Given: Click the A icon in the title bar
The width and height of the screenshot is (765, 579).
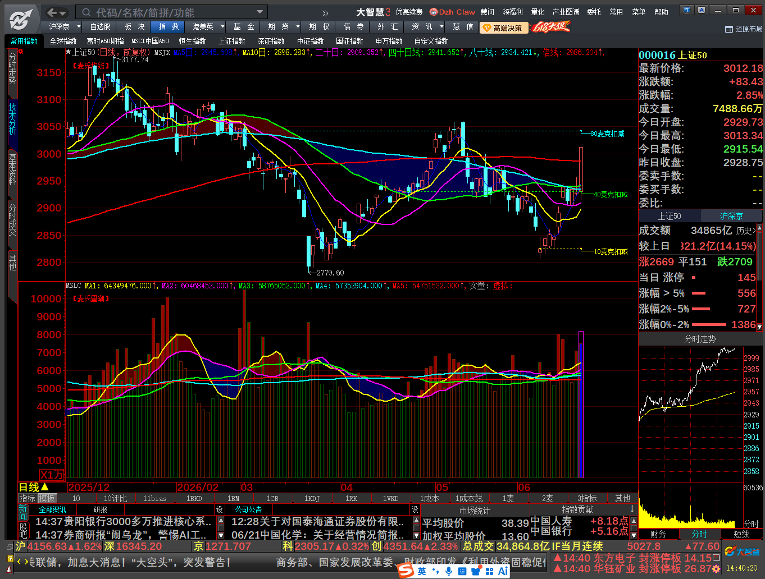Looking at the screenshot, I should pyautogui.click(x=702, y=10).
